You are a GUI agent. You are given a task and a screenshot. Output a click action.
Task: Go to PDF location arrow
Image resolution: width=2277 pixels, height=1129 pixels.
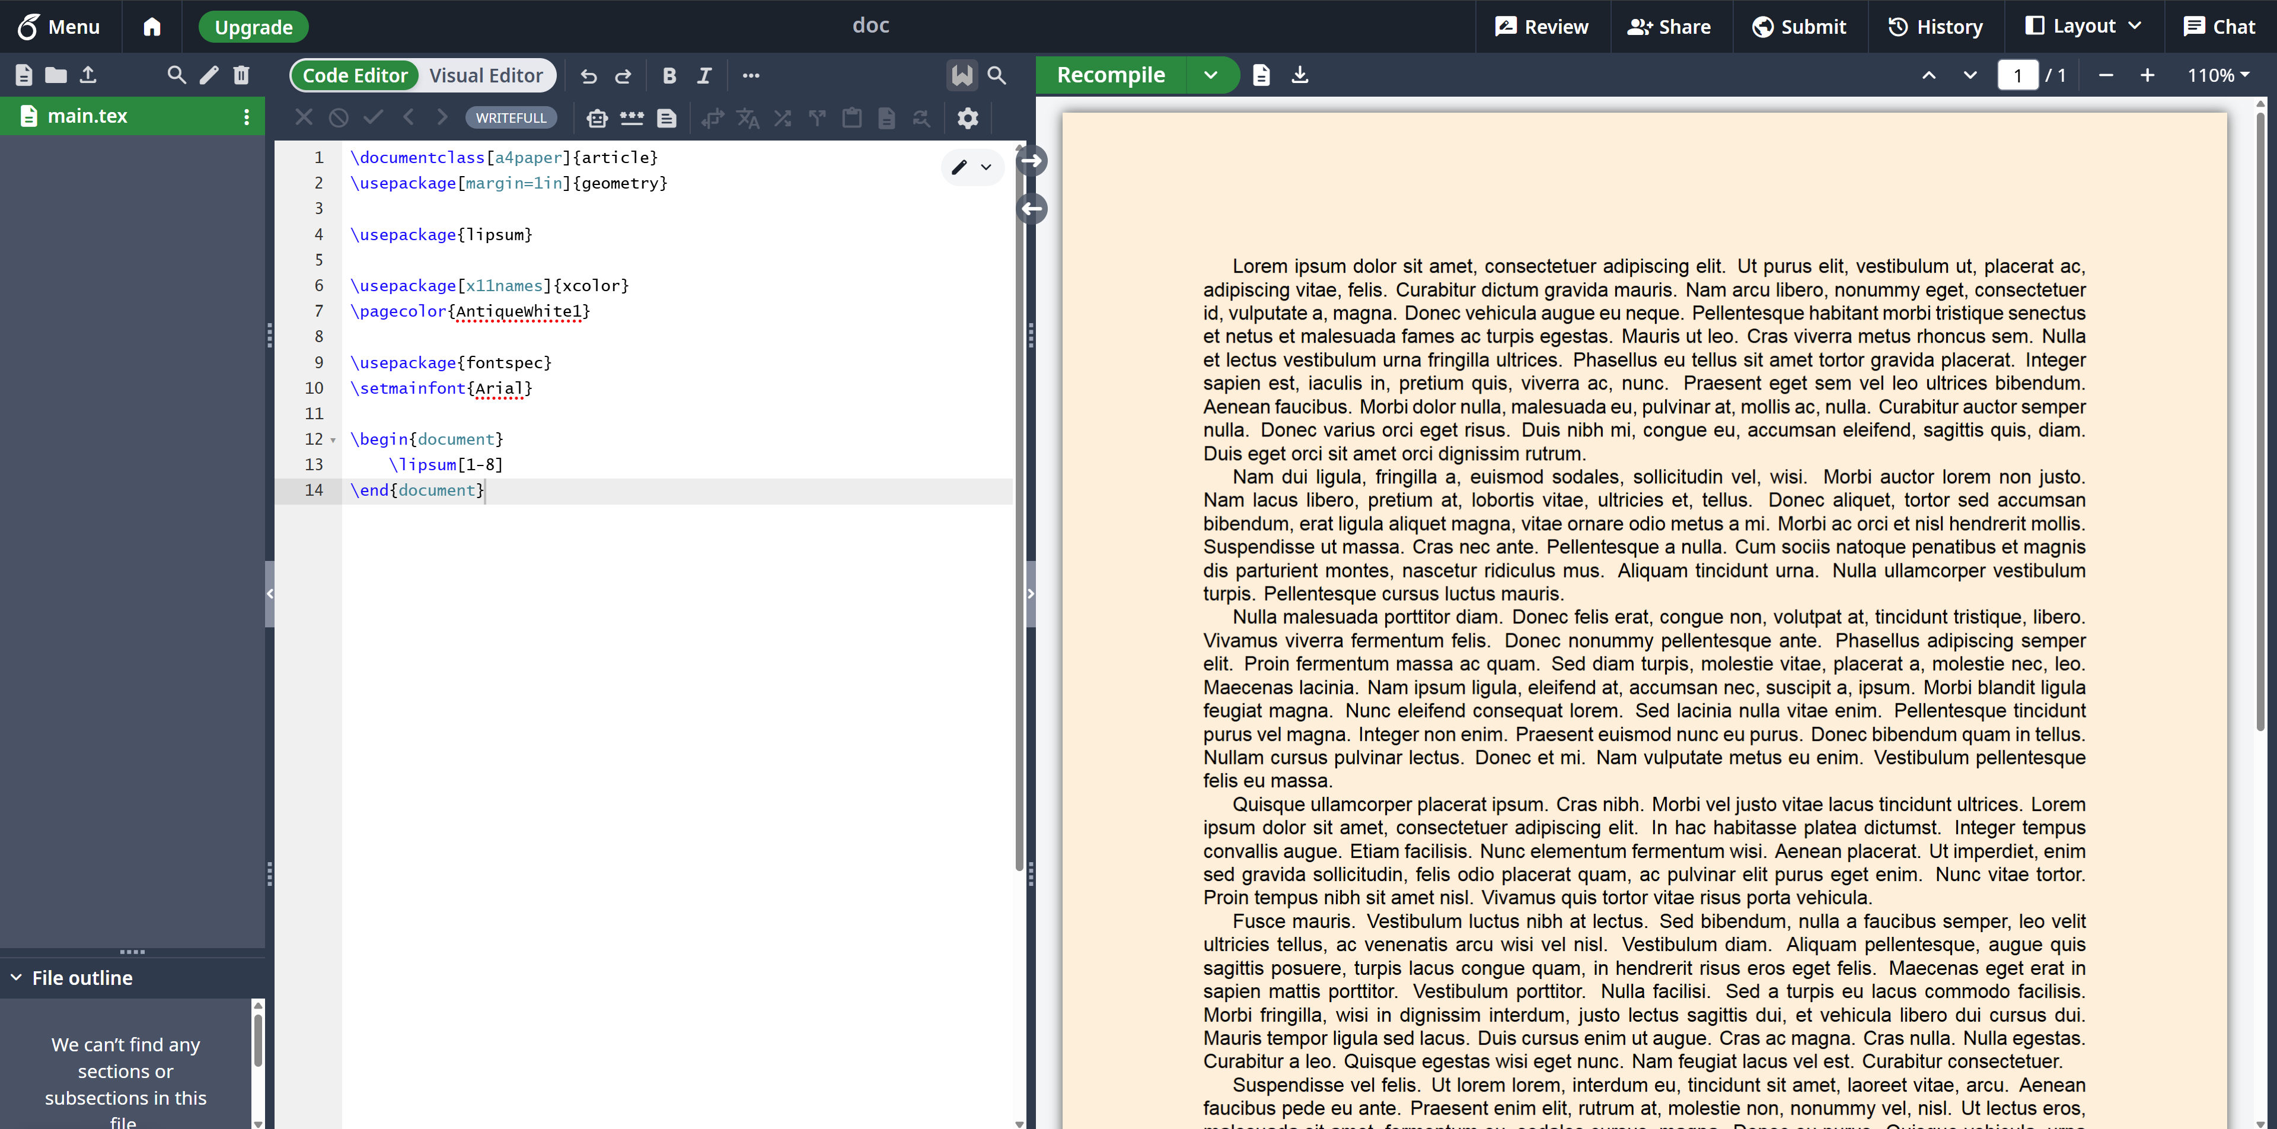(1032, 161)
